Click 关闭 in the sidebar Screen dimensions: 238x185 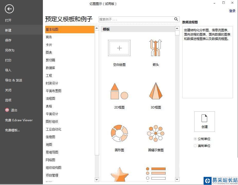(8, 90)
